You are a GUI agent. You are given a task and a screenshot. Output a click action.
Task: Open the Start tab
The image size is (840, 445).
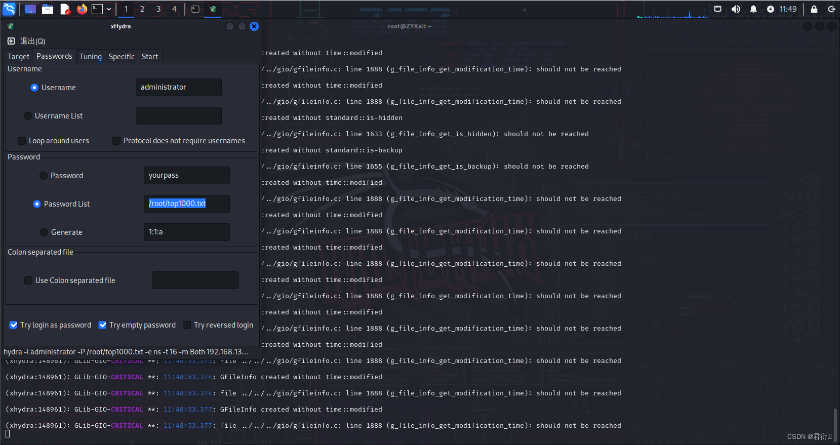tap(150, 57)
